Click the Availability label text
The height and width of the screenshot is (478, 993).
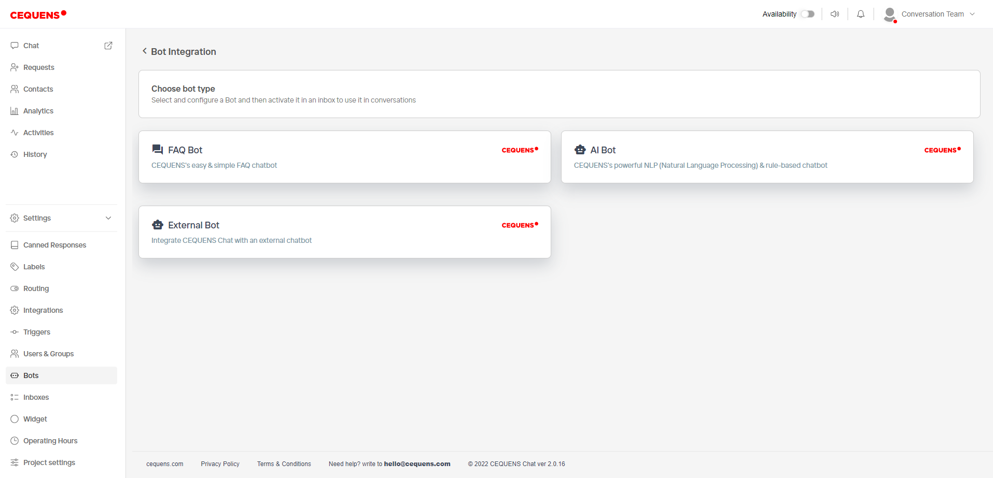(779, 14)
